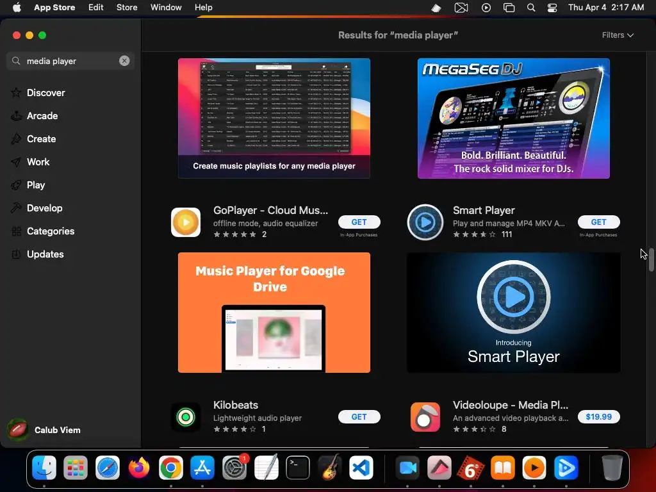The width and height of the screenshot is (656, 492).
Task: Launch Safari from the dock
Action: (x=108, y=468)
